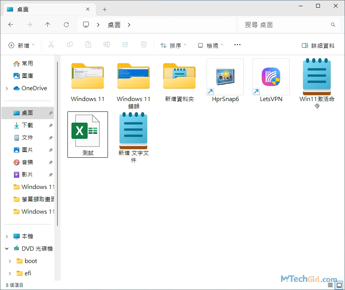Click the Paste icon in the toolbar
This screenshot has width=345, height=290.
[x=88, y=44]
